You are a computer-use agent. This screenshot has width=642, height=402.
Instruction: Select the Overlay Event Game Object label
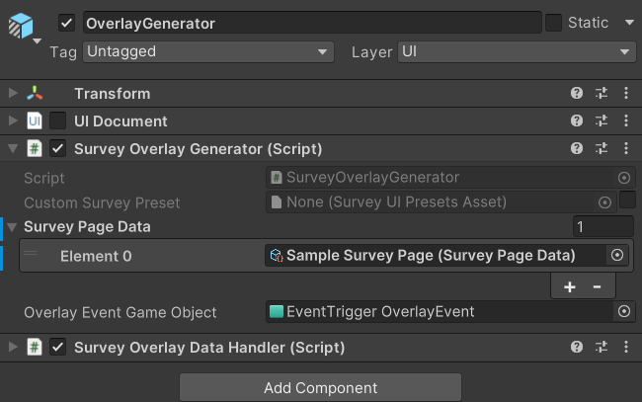click(x=120, y=313)
